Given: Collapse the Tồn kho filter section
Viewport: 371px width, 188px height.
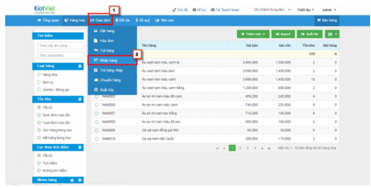Looking at the screenshot, I should (x=80, y=99).
